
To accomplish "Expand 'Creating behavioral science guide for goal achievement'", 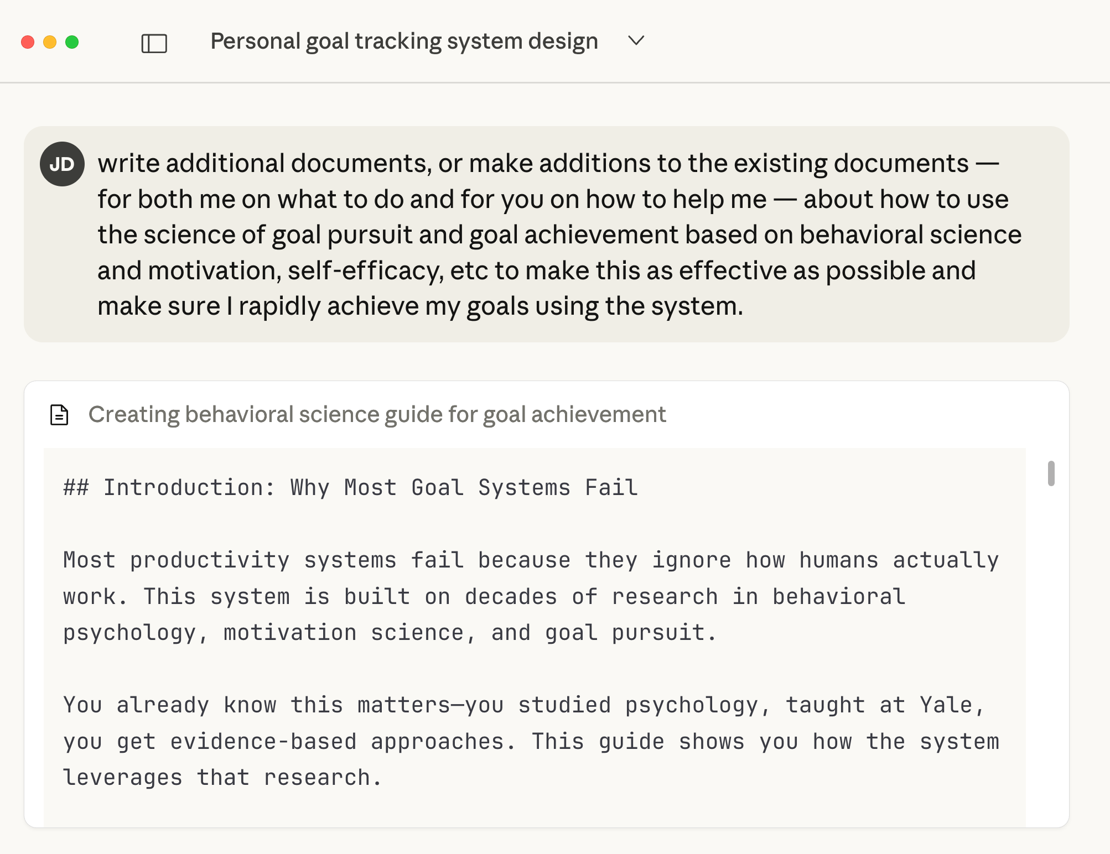I will (x=377, y=415).
